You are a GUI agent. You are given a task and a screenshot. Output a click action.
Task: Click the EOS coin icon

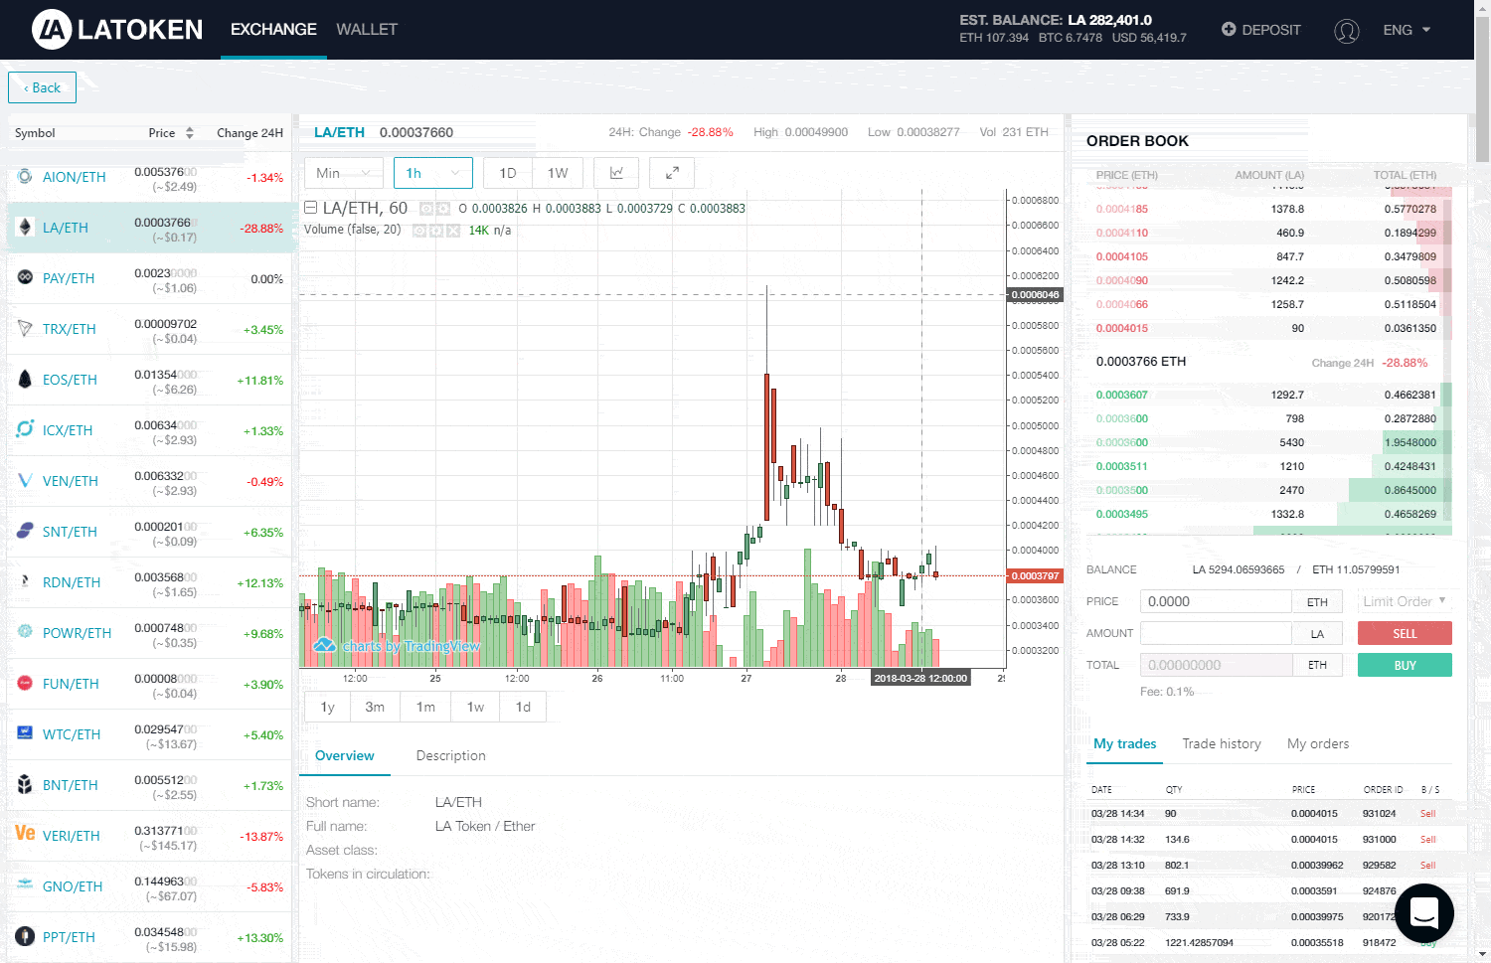pos(25,379)
